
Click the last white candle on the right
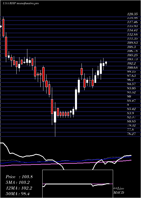coord(106,63)
